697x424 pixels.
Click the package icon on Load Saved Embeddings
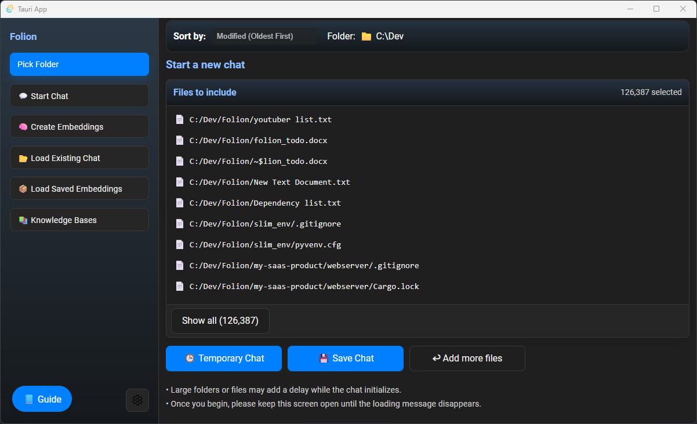click(x=23, y=189)
